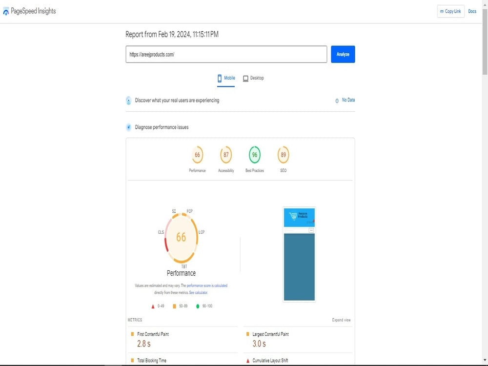Click the red triangle 0-49 legend icon
The width and height of the screenshot is (488, 366).
click(153, 306)
